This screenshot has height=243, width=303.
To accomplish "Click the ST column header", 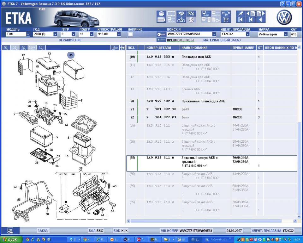I will pos(260,48).
